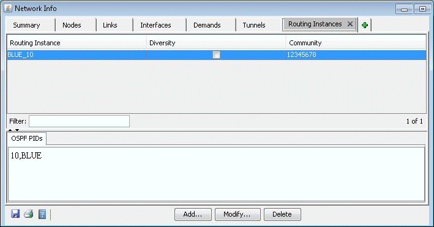
Task: Sort by Diversity column header
Action: click(216, 43)
